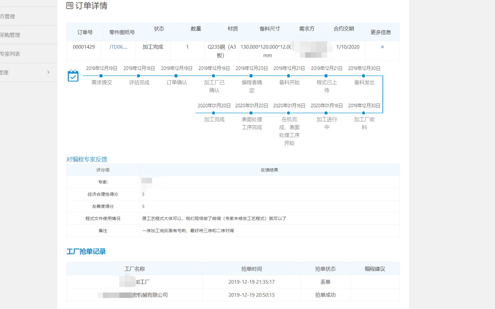
Task: Click the 对编程专家反馈 section heading
Action: pos(87,159)
